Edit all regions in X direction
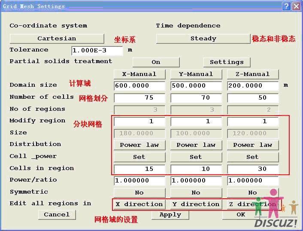Image resolution: width=303 pixels, height=231 pixels. coord(139,204)
